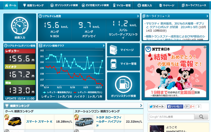211x132 pixels.
Task: Click the ハイオク price display 167.2円
Action: pyautogui.click(x=20, y=74)
